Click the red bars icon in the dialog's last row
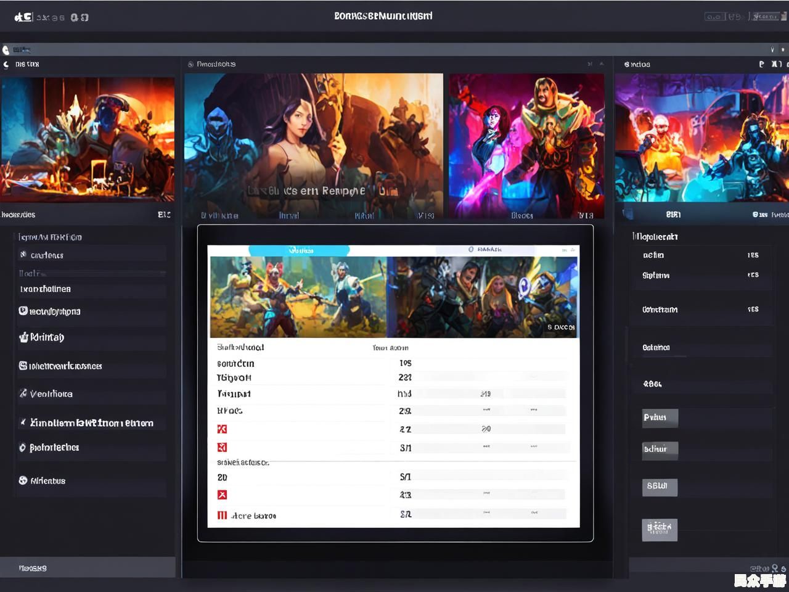This screenshot has width=789, height=592. pos(222,515)
